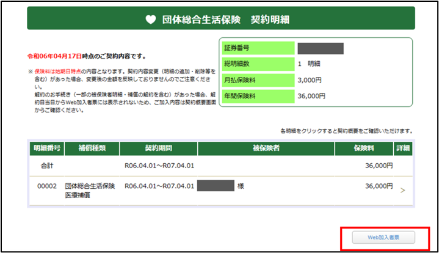Click the heart icon in the header
439x253 pixels.
[151, 20]
